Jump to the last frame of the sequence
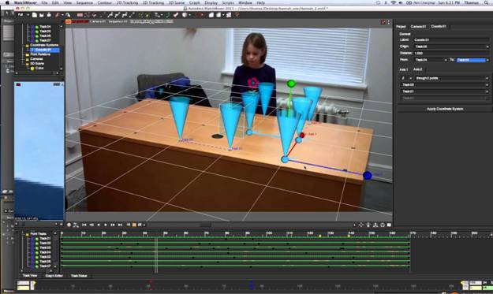 [x=120, y=225]
